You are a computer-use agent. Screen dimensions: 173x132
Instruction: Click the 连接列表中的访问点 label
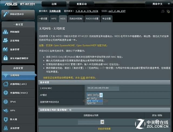49,102
